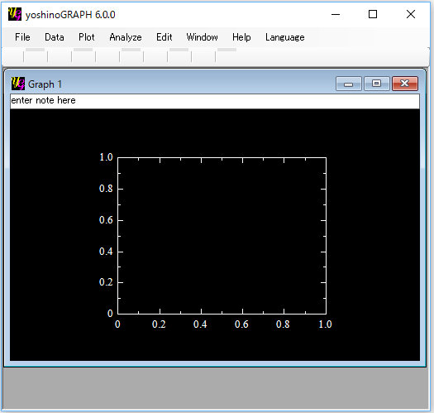Click the x-axis label 0.6
This screenshot has height=413, width=434.
241,324
